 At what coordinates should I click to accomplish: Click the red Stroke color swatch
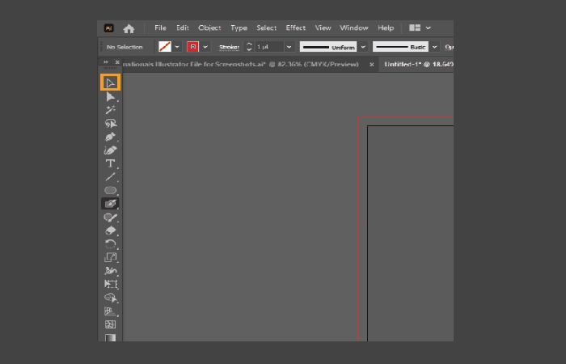[x=193, y=47]
